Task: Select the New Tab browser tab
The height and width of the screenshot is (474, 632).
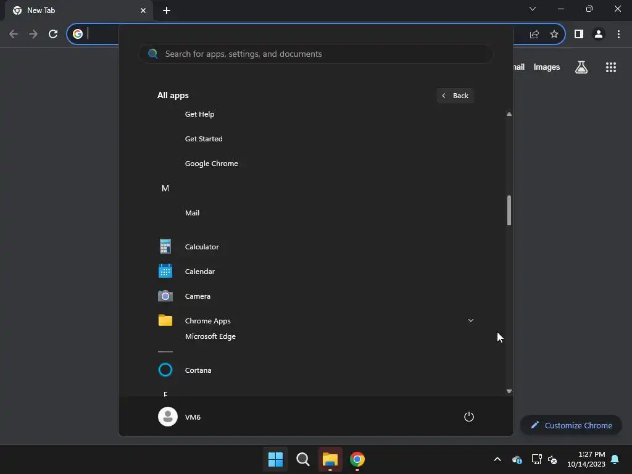Action: coord(79,10)
